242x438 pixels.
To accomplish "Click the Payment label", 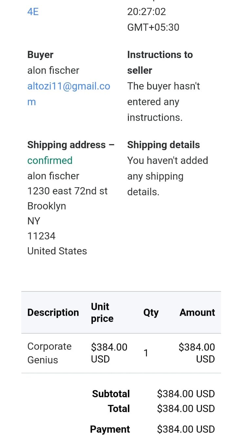I will [110, 429].
